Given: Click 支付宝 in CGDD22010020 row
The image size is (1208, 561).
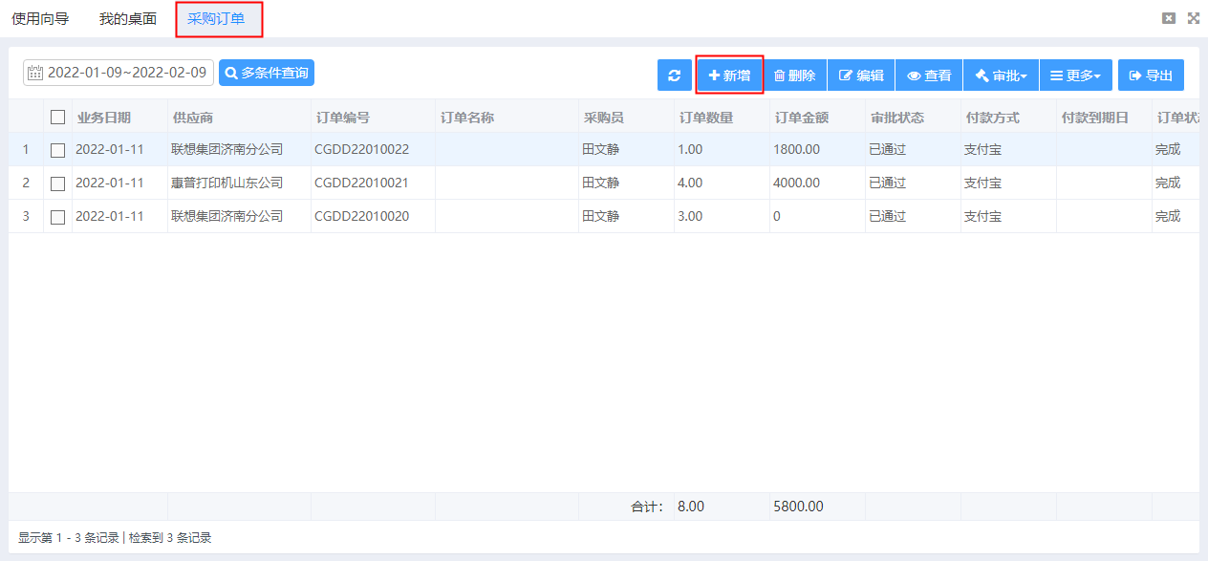Looking at the screenshot, I should (x=982, y=217).
